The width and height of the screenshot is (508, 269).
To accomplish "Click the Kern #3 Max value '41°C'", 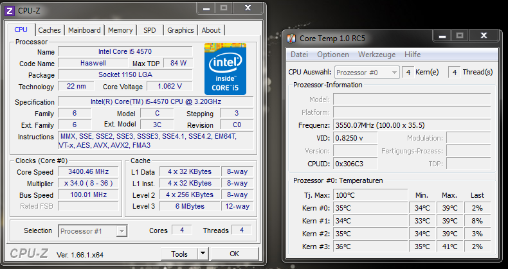I will [449, 247].
